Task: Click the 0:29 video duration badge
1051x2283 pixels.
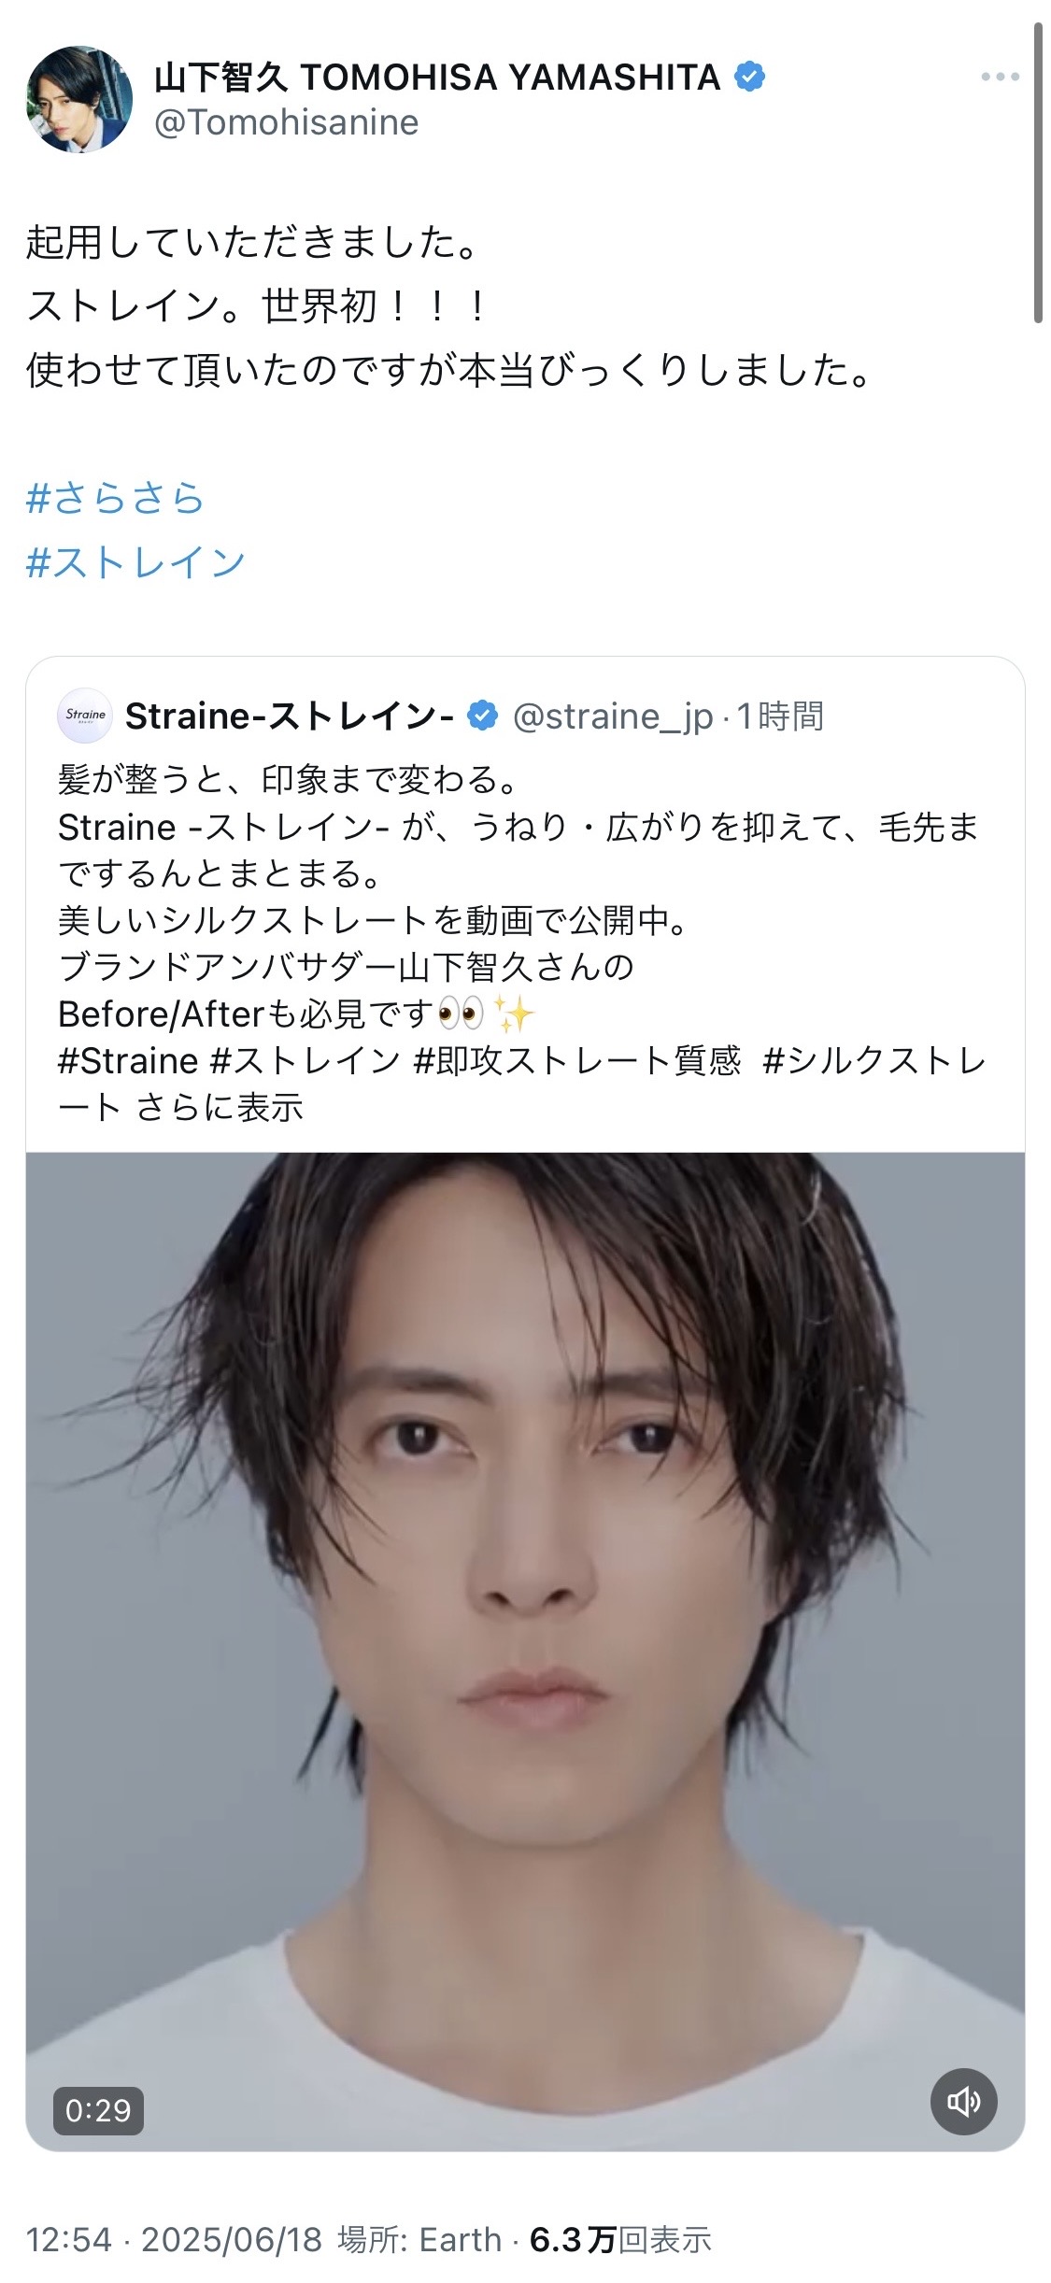Action: pos(98,2110)
